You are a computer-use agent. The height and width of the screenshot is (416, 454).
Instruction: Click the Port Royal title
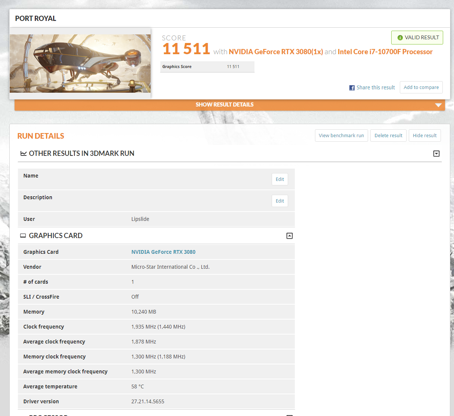[x=35, y=18]
